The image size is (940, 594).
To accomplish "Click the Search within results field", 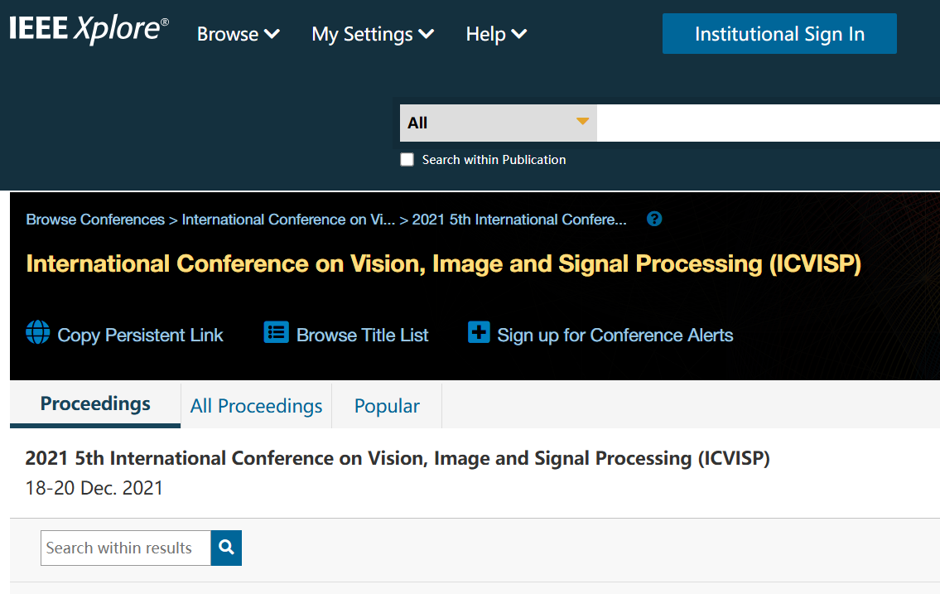I will [126, 548].
